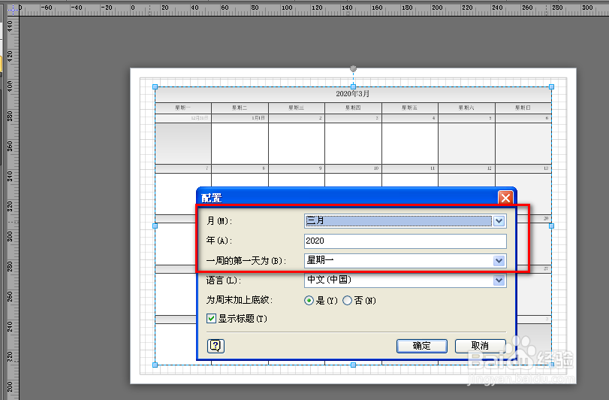Open the help icon in the dialog
This screenshot has height=400, width=609.
[216, 346]
